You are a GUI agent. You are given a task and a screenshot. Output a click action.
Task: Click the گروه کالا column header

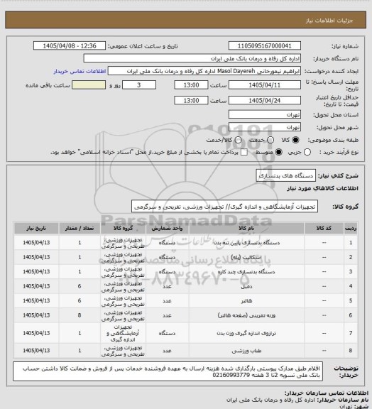[x=123, y=229]
